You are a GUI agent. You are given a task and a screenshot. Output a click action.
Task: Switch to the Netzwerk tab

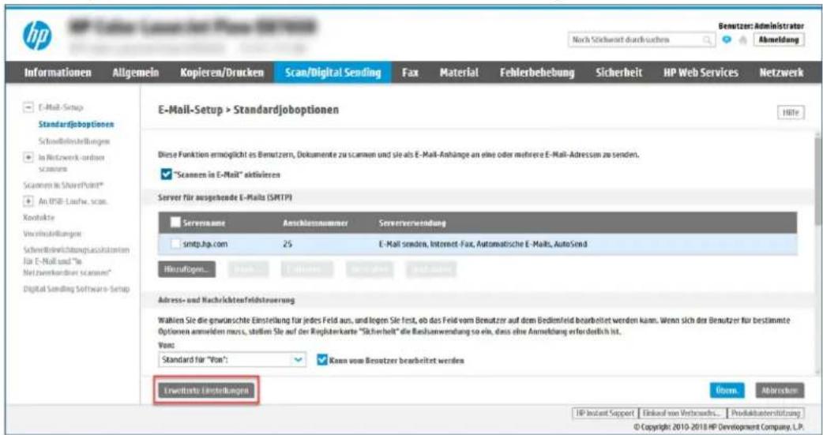pos(780,73)
